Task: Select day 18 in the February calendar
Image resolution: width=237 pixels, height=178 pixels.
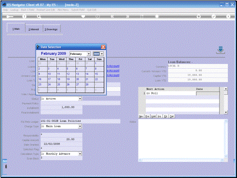Action: point(61,79)
